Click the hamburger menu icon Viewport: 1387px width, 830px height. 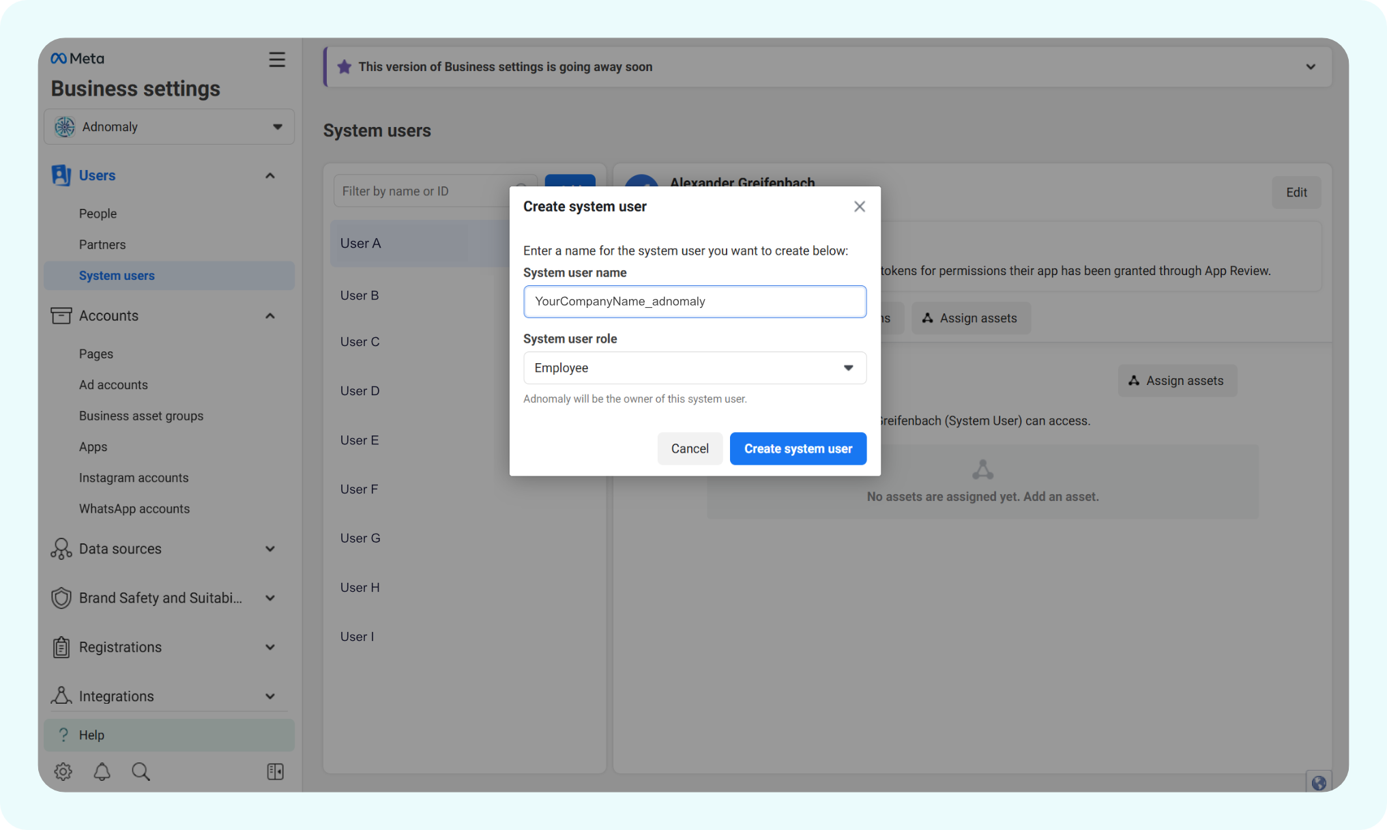276,59
